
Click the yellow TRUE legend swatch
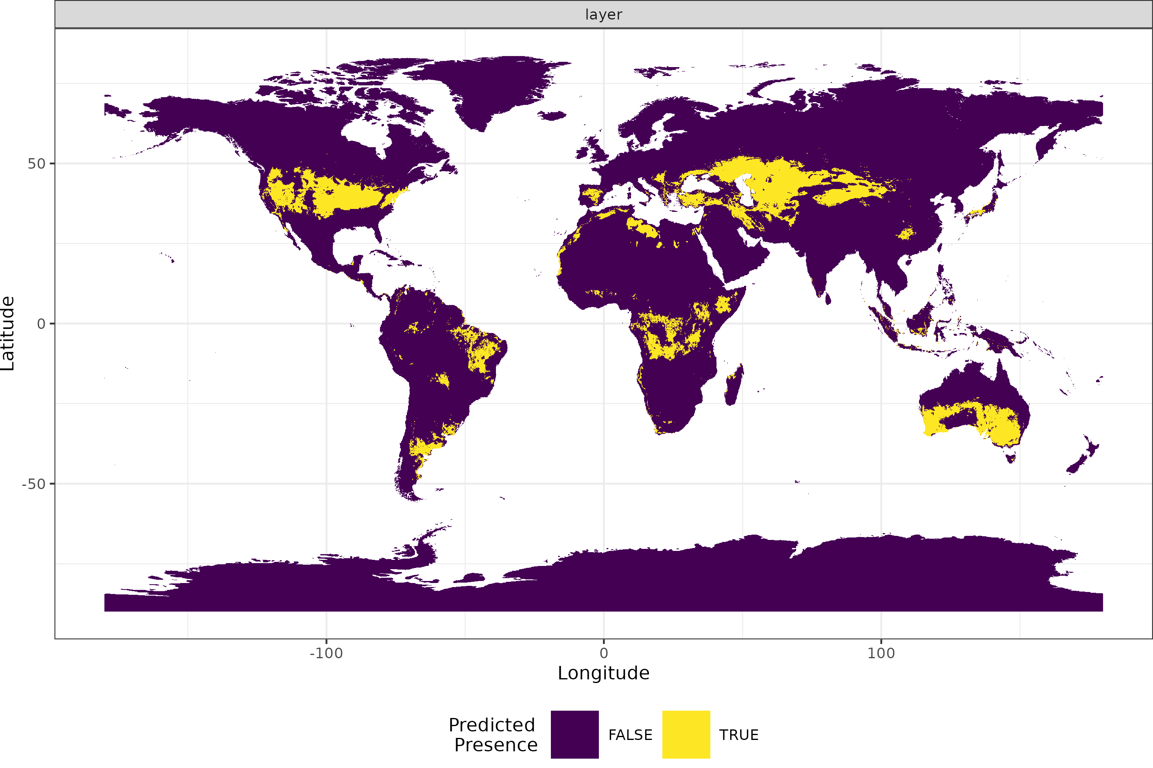coord(686,734)
